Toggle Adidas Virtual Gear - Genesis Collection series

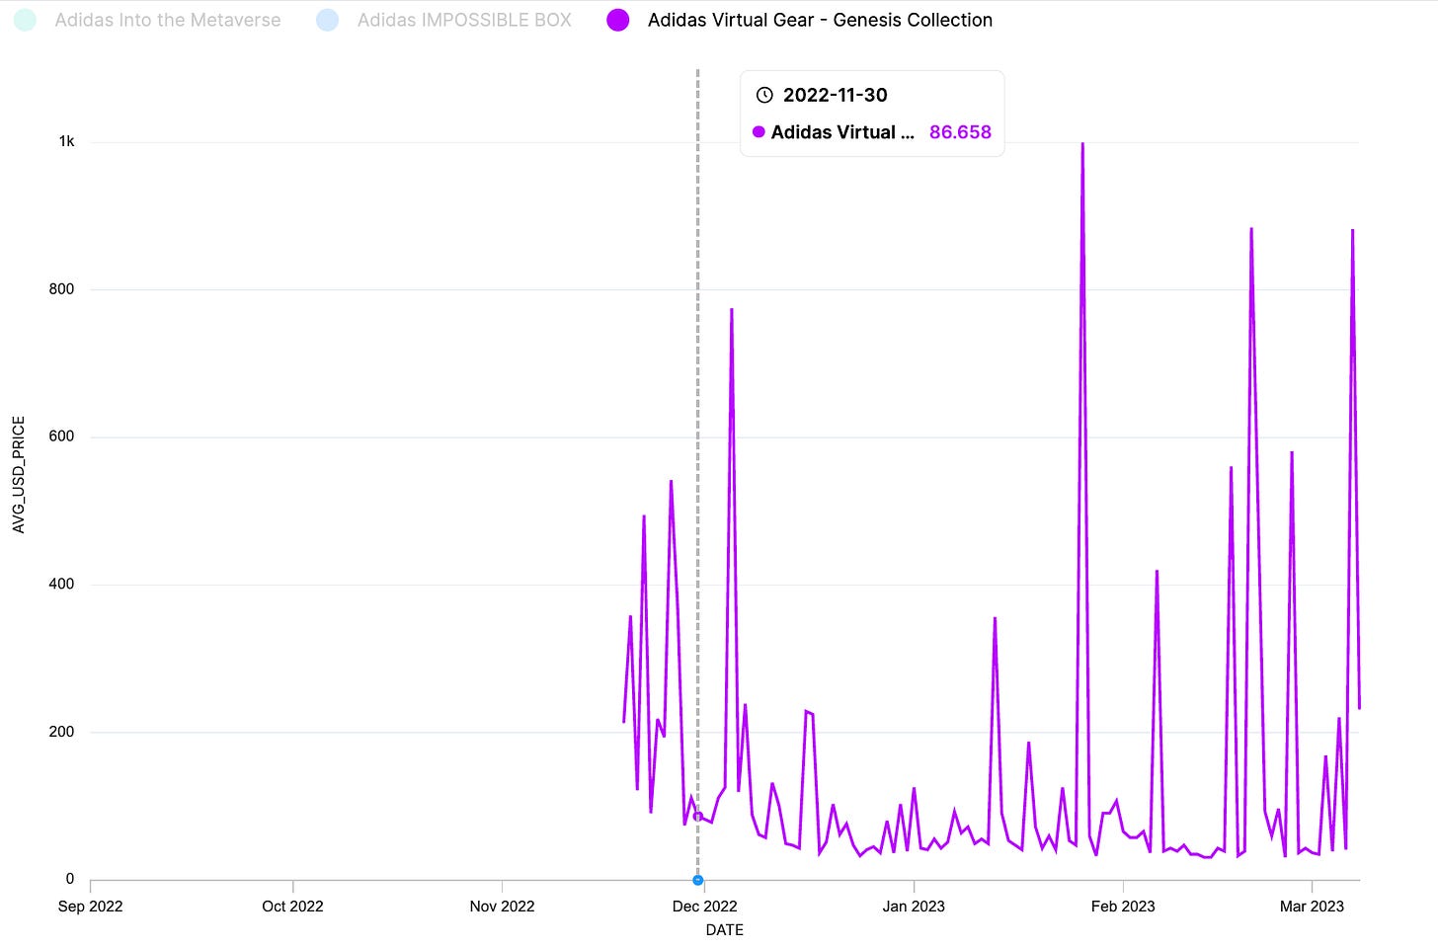pyautogui.click(x=799, y=20)
